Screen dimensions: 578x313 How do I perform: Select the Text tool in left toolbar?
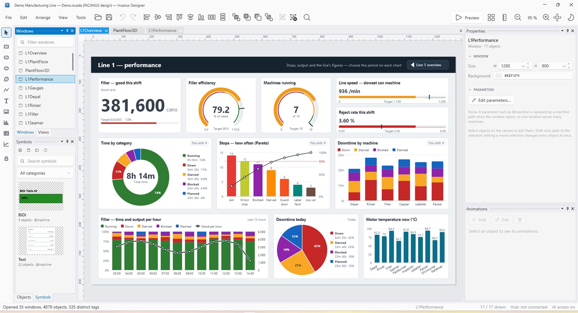coord(6,101)
